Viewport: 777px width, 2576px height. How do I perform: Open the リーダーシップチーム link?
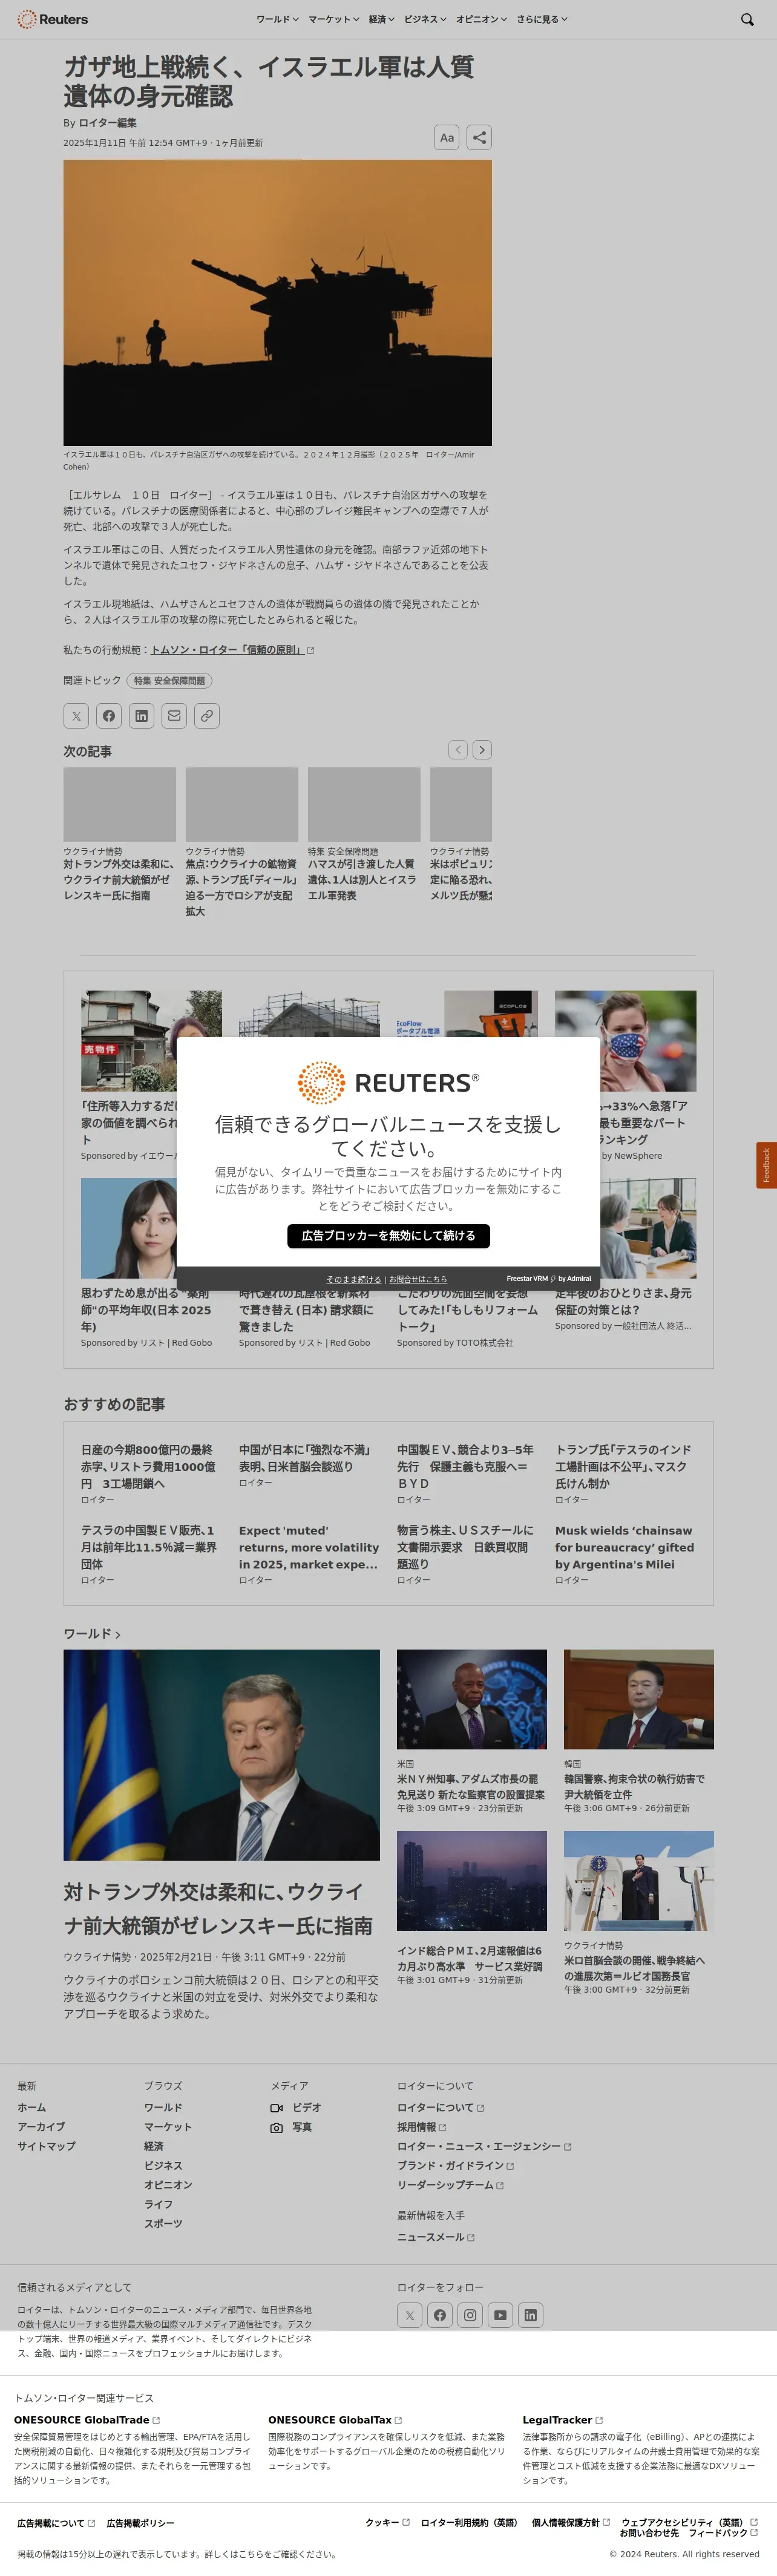pyautogui.click(x=450, y=2185)
